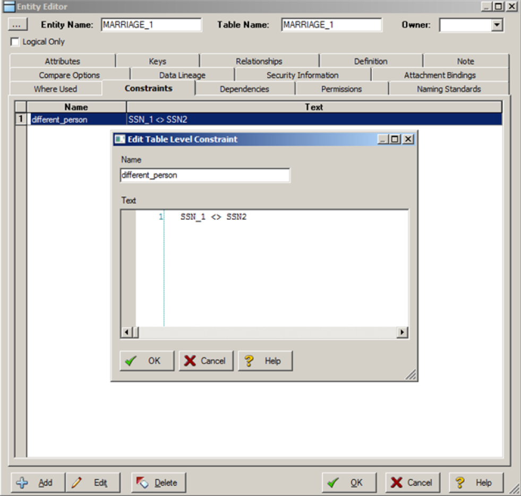Open the Relationships tab
This screenshot has height=496, width=521.
[259, 61]
